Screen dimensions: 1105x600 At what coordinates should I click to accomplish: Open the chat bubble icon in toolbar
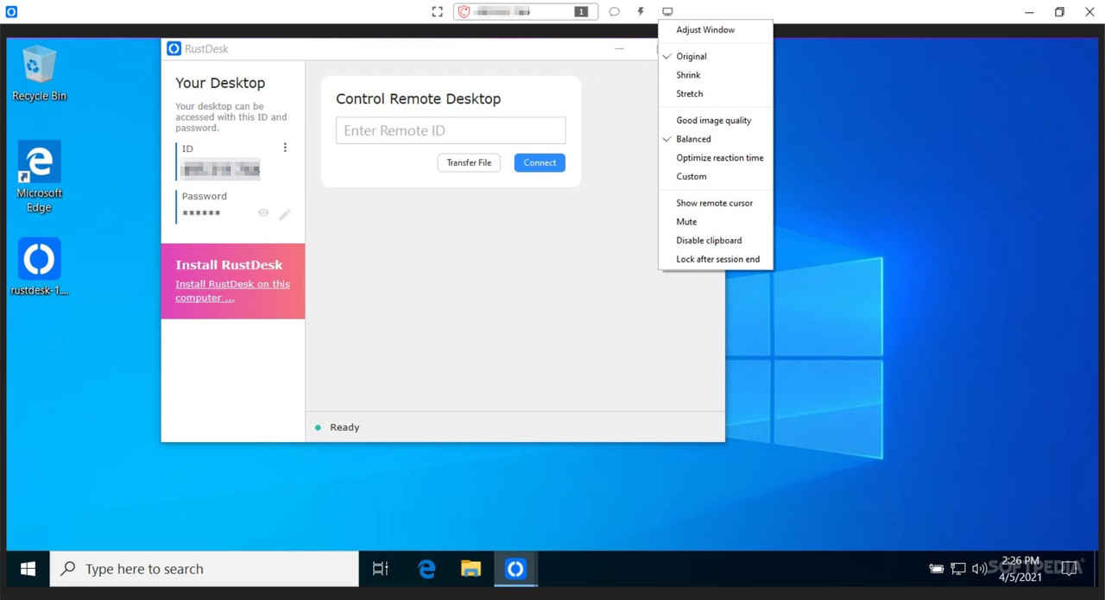[x=615, y=12]
